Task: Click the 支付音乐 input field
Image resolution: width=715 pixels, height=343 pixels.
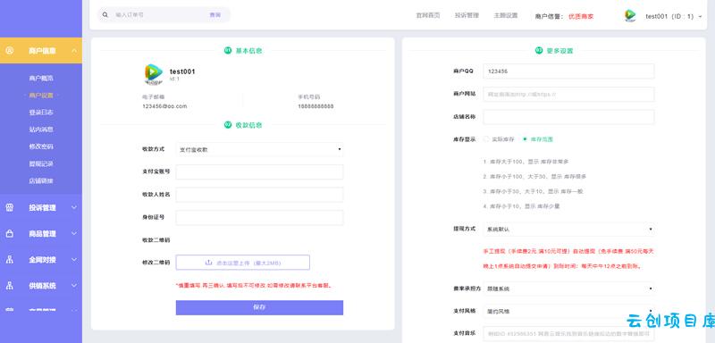Action: coord(568,333)
